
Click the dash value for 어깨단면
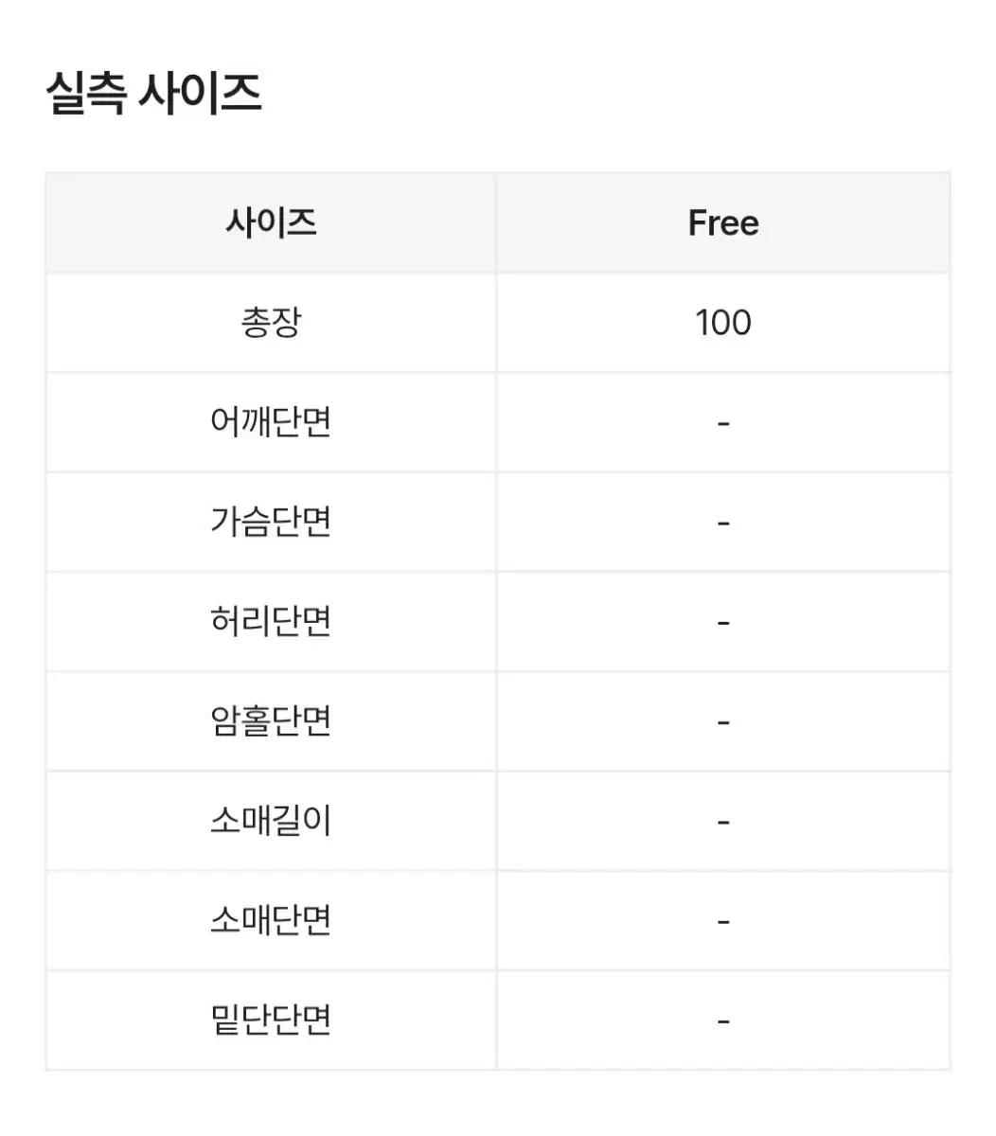tap(723, 422)
